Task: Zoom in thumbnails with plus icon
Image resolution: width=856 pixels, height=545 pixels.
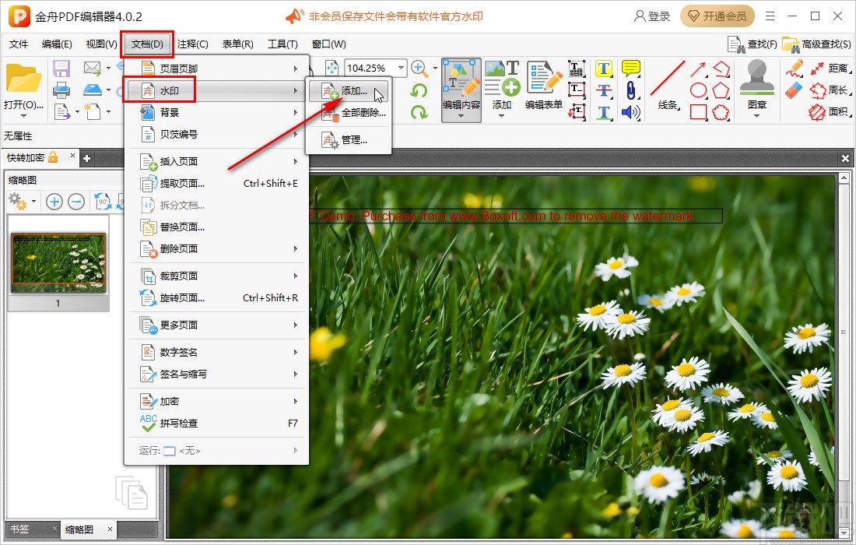Action: pos(54,202)
